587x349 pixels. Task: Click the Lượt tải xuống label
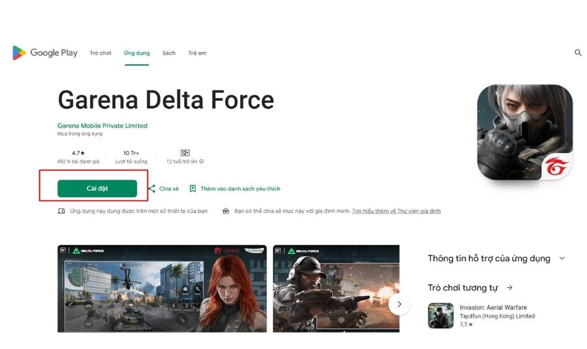(x=131, y=161)
